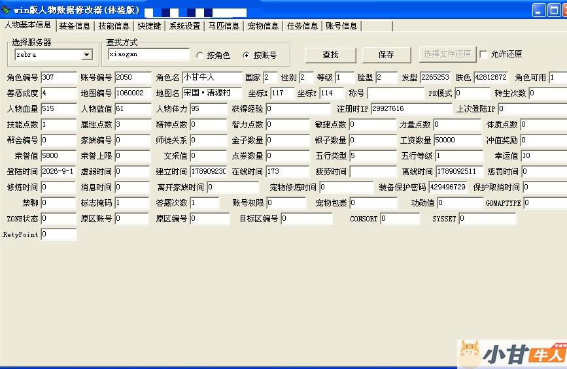
Task: Click the application bug icon in title bar
Action: click(6, 10)
